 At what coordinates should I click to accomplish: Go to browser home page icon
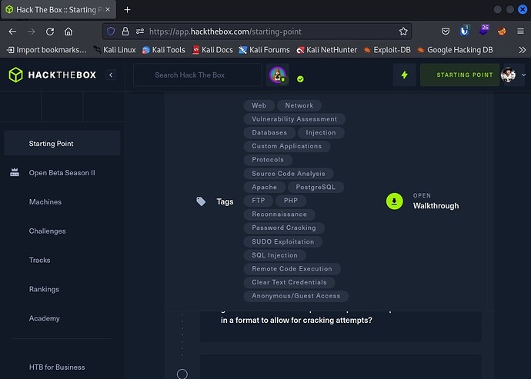point(68,32)
